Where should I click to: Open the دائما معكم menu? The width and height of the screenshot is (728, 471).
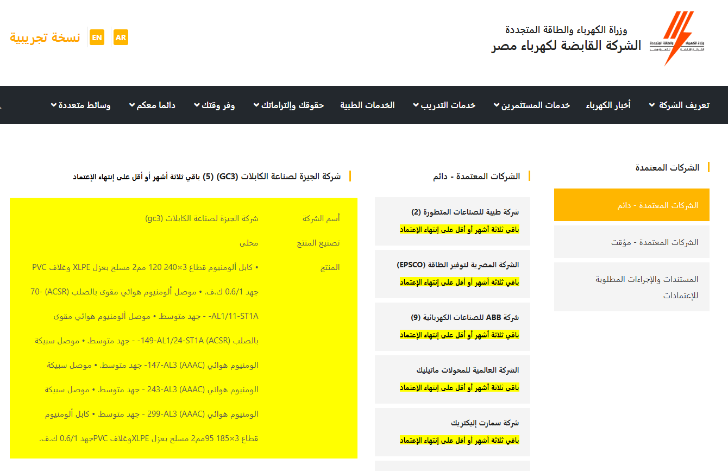click(156, 105)
